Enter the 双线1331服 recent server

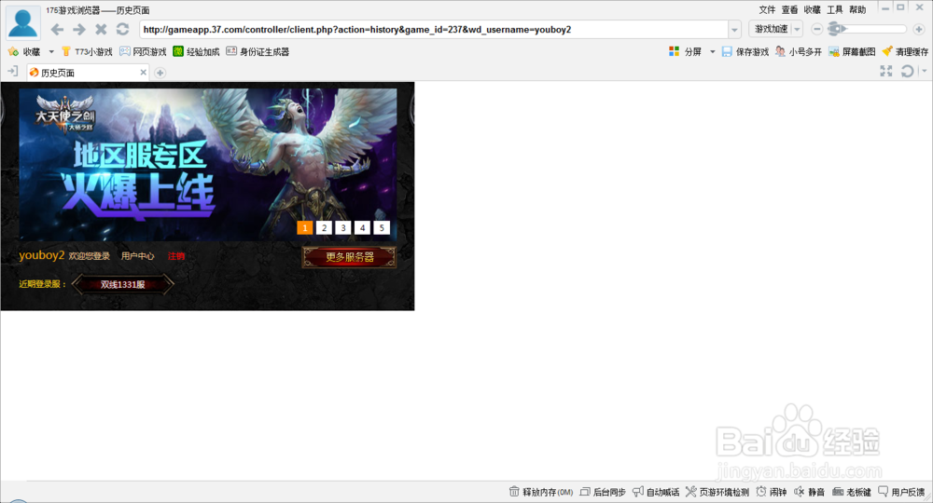tap(122, 284)
